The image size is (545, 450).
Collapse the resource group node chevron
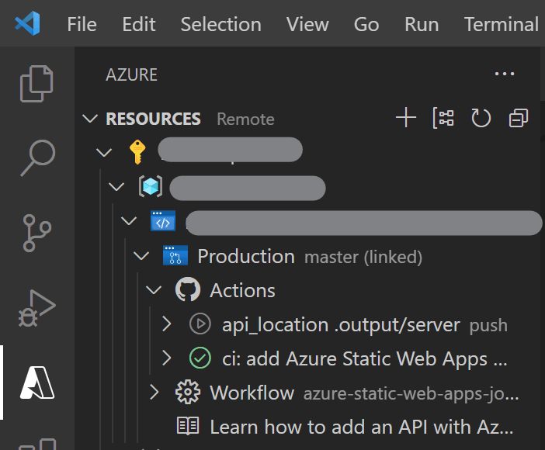[x=116, y=187]
